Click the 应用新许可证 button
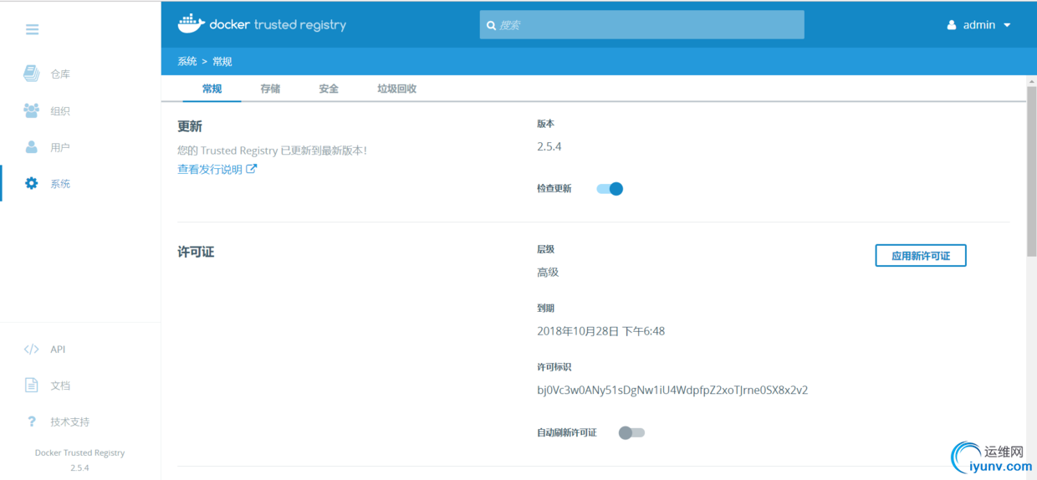Image resolution: width=1037 pixels, height=480 pixels. [921, 255]
